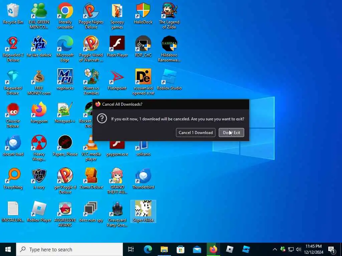Select the is very shield icon
342x256 pixels.
[39, 179]
